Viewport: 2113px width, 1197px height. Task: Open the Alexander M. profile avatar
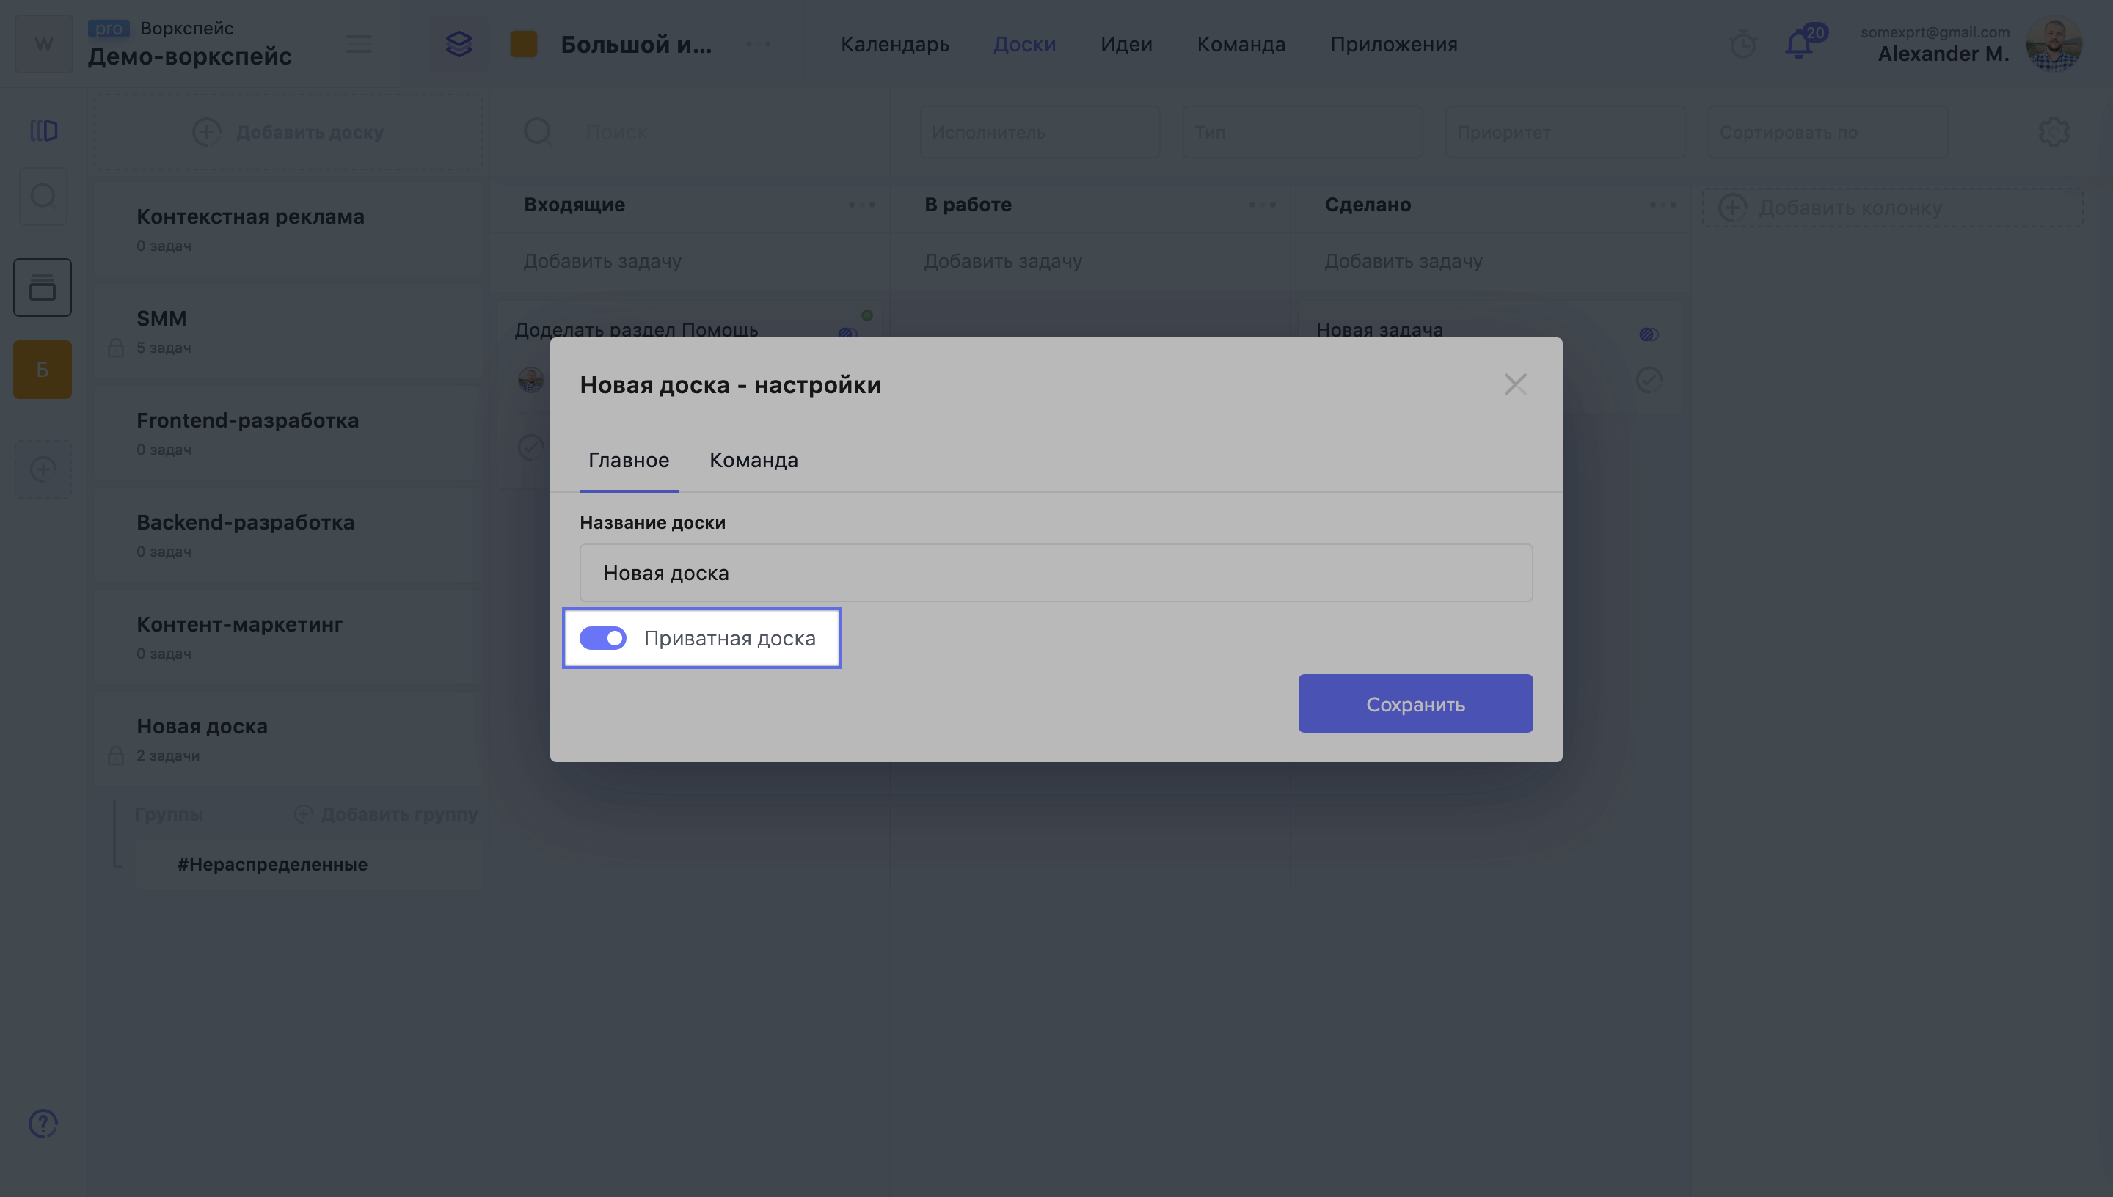(x=2054, y=45)
